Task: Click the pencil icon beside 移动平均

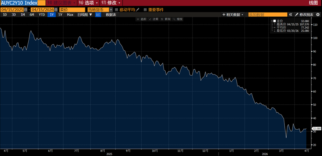Action: 138,10
